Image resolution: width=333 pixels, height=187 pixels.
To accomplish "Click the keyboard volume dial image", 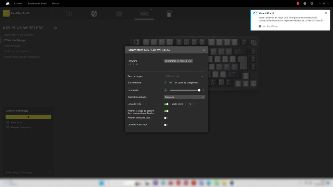I will [254, 43].
